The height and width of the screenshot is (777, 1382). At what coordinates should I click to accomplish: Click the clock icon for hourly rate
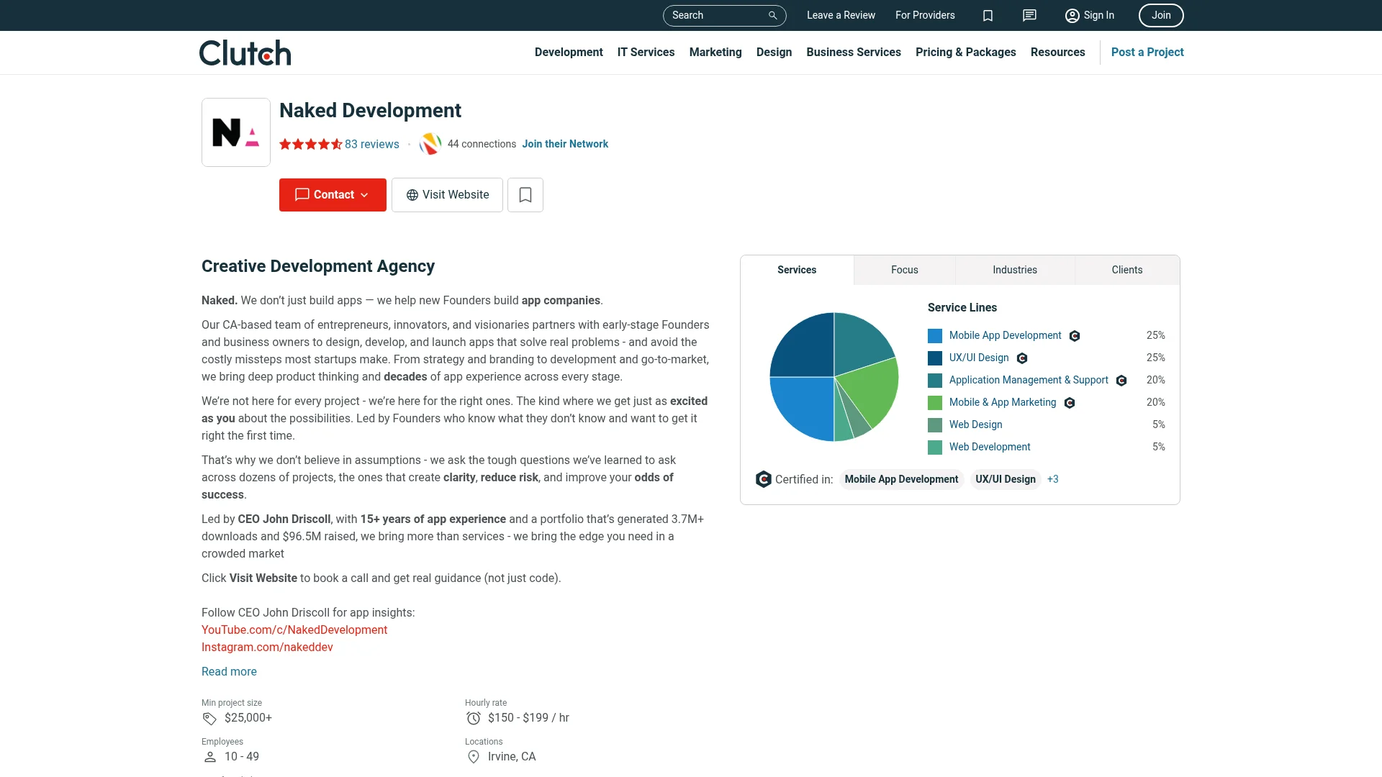pyautogui.click(x=473, y=718)
